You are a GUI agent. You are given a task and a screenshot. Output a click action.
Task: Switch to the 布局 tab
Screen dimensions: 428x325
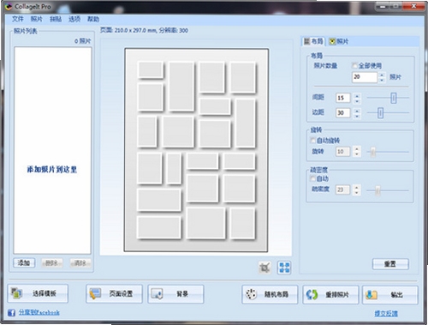pos(313,41)
